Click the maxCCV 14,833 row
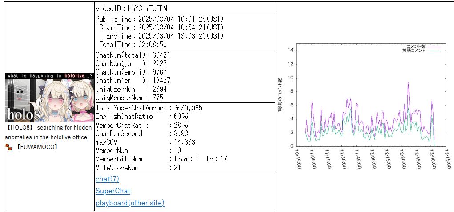 coord(145,142)
